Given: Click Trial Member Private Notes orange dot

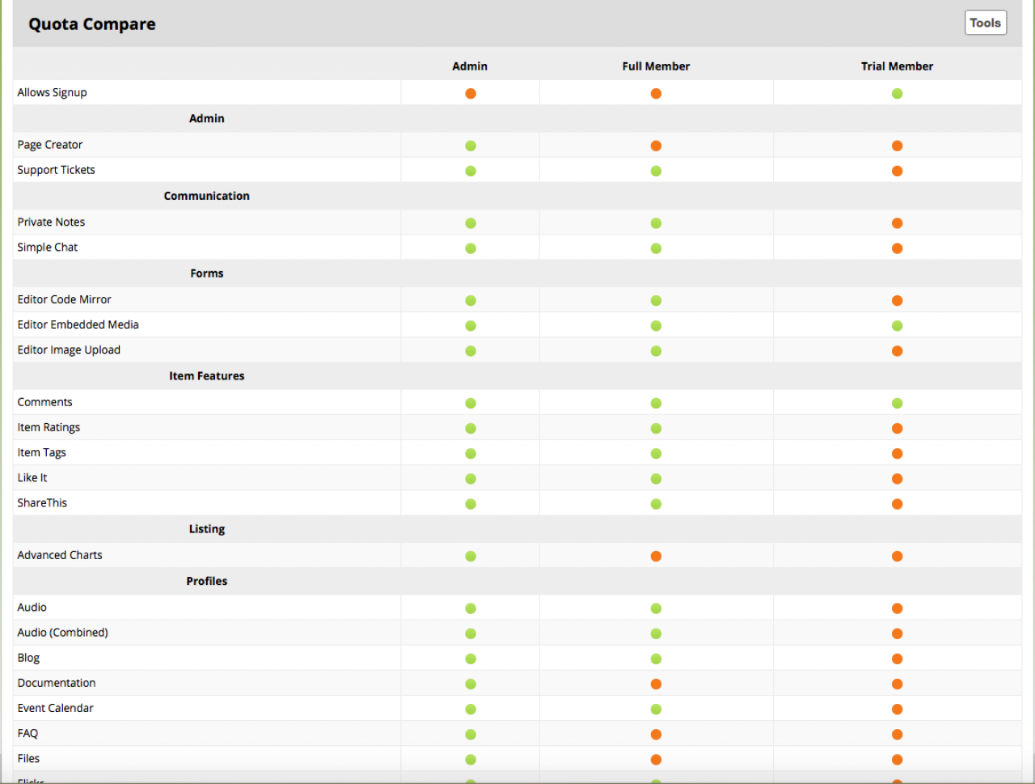Looking at the screenshot, I should click(x=897, y=223).
